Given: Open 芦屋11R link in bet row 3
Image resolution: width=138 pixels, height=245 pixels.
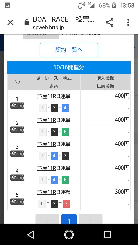Looking at the screenshot, I should coord(47,144).
